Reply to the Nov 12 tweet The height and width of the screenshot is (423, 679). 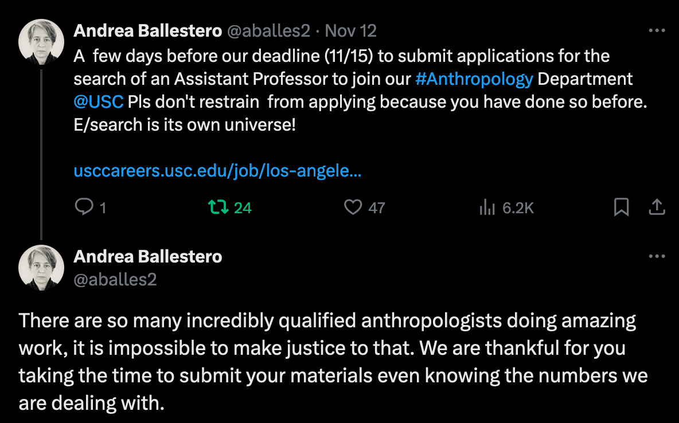click(84, 207)
